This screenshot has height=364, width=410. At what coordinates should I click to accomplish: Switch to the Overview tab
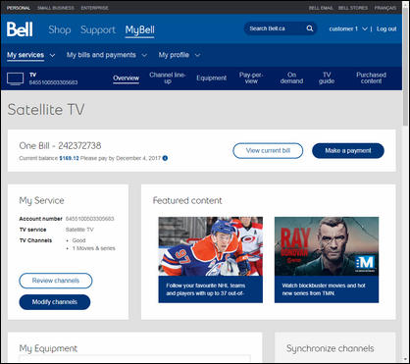(x=126, y=78)
